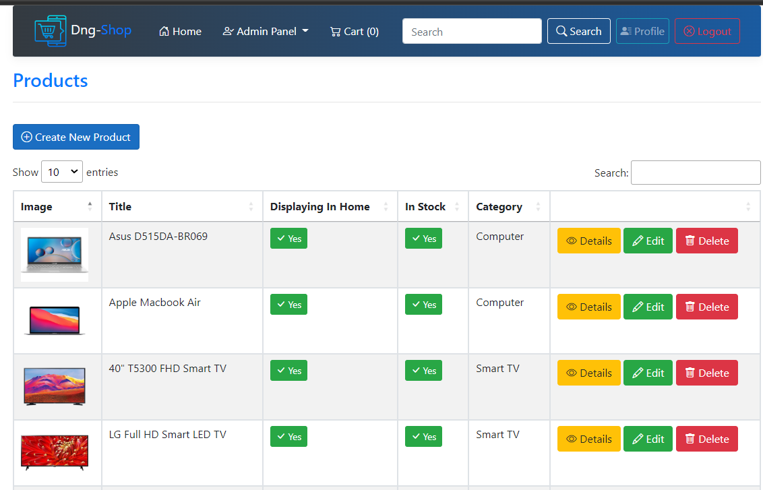Open the Show entries count dropdown
The width and height of the screenshot is (763, 490).
click(x=62, y=172)
